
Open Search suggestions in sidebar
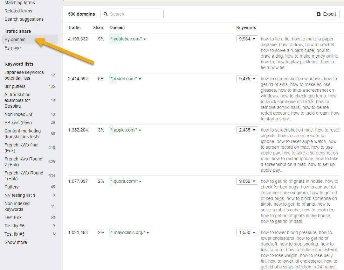point(24,19)
